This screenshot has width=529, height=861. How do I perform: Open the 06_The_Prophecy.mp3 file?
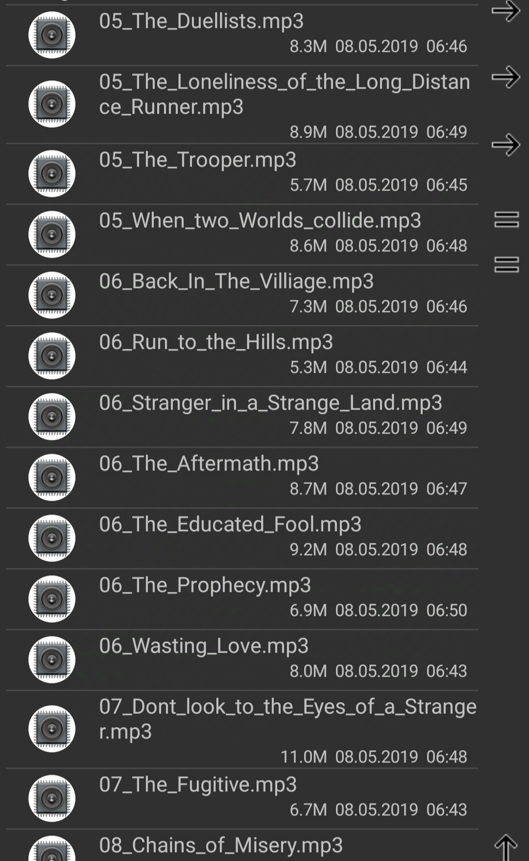242,599
